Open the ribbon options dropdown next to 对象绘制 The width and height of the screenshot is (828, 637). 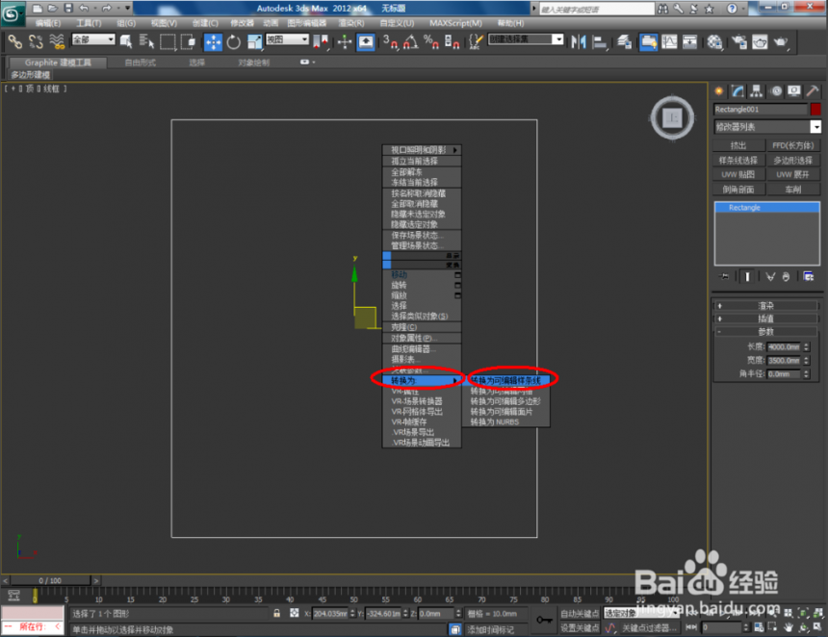point(307,63)
